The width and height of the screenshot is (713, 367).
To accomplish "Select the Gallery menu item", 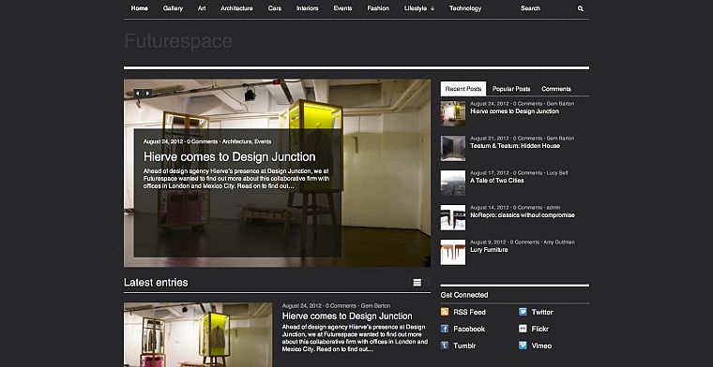I will (x=173, y=8).
